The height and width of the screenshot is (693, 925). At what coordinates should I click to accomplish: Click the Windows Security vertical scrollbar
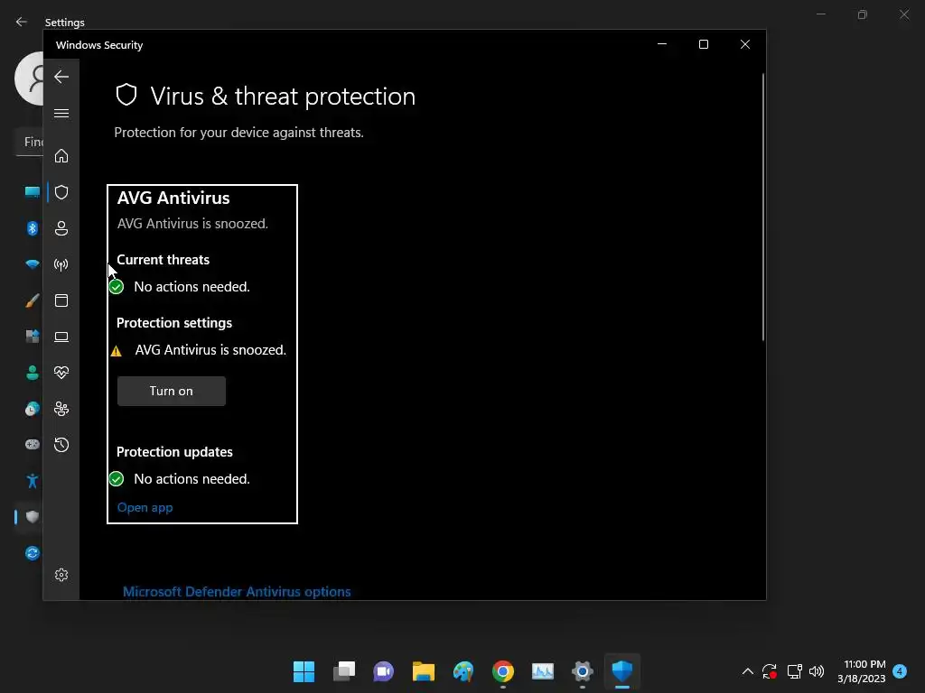pyautogui.click(x=762, y=207)
